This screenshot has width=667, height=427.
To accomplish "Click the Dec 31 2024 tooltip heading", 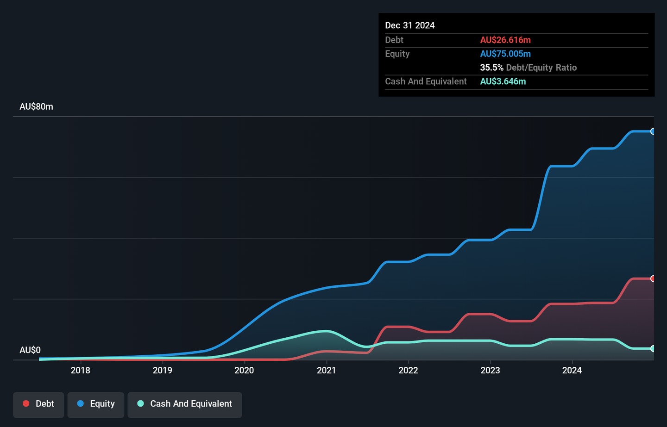I will coord(410,25).
